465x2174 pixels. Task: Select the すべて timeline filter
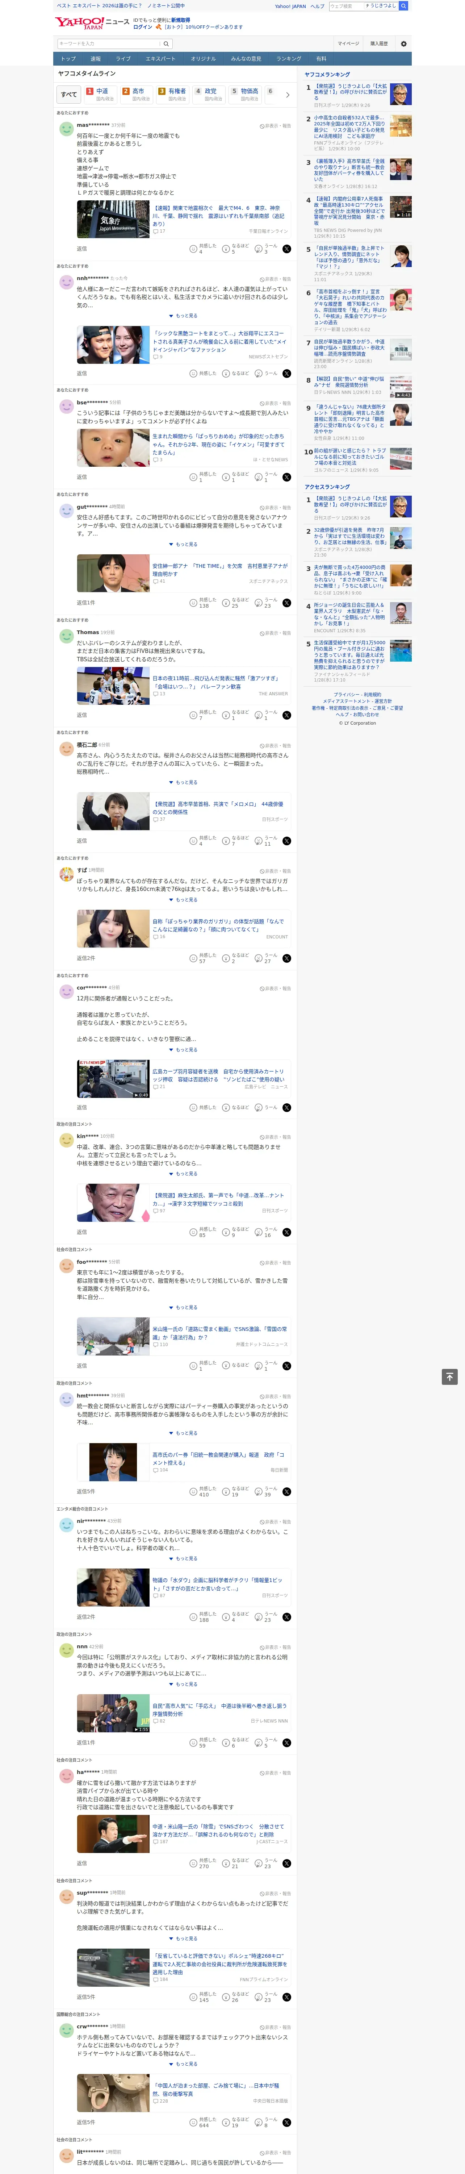click(69, 95)
